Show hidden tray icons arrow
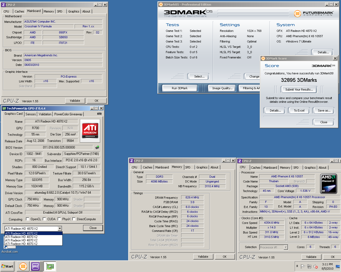 297,266
